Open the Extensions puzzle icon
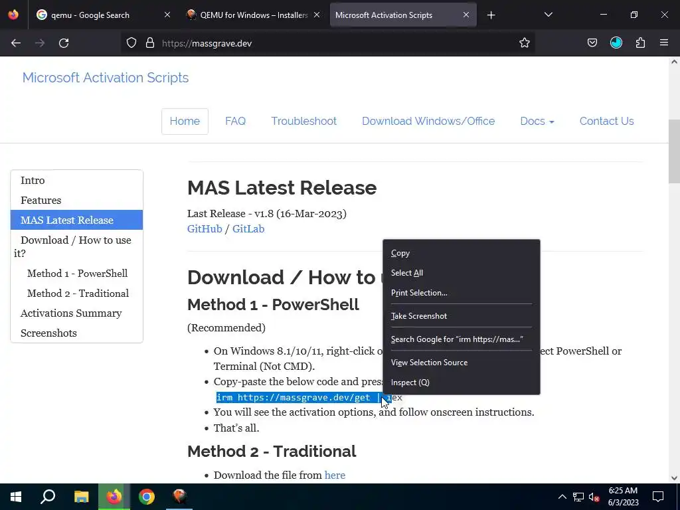The width and height of the screenshot is (680, 510). coord(640,42)
